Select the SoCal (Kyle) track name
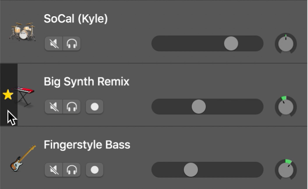308x189 pixels. click(75, 19)
